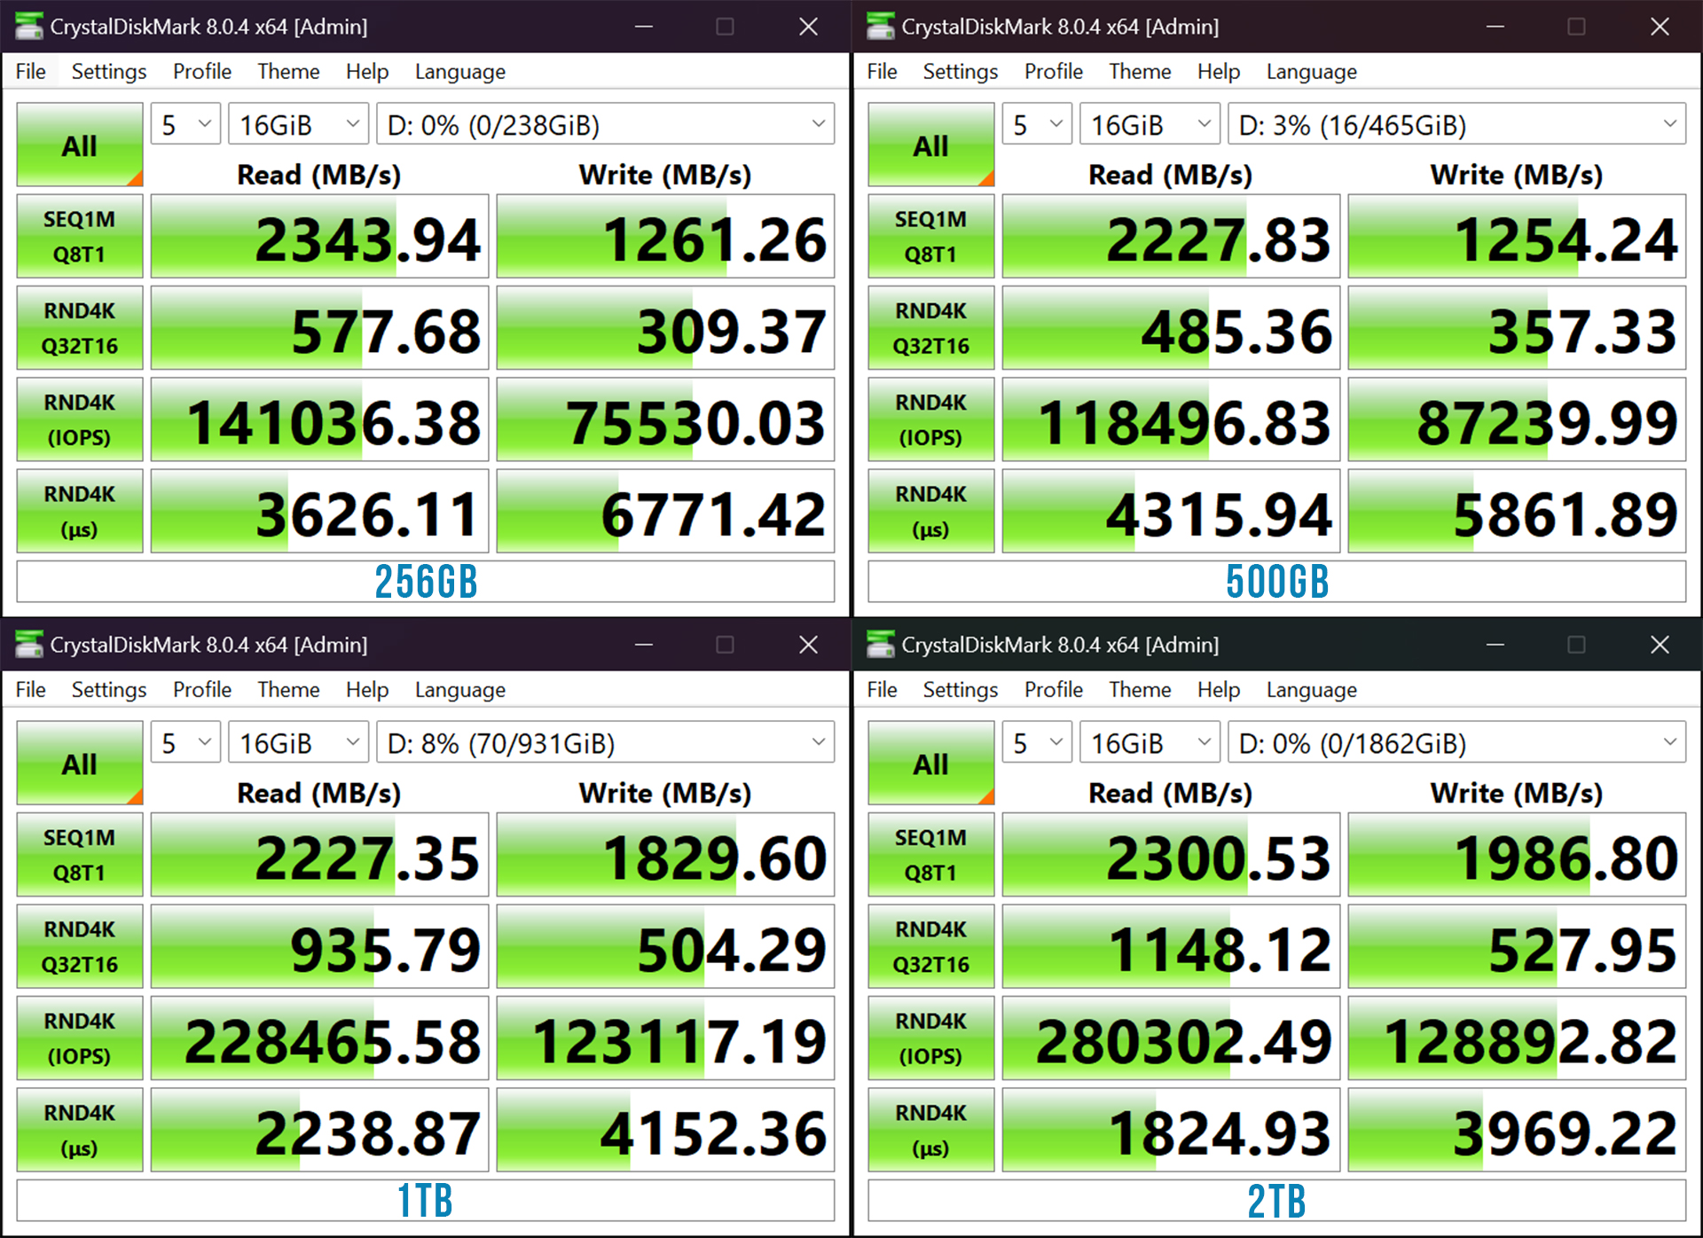The width and height of the screenshot is (1703, 1238).
Task: Open test count dropdown in 1TB window
Action: (x=185, y=742)
